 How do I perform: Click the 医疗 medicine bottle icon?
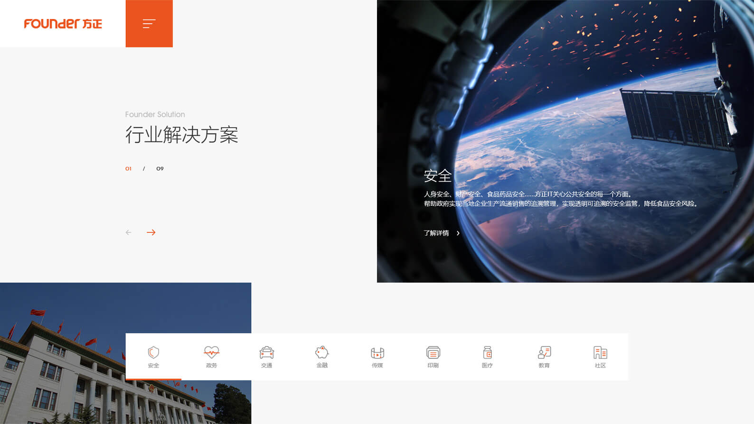pos(487,352)
